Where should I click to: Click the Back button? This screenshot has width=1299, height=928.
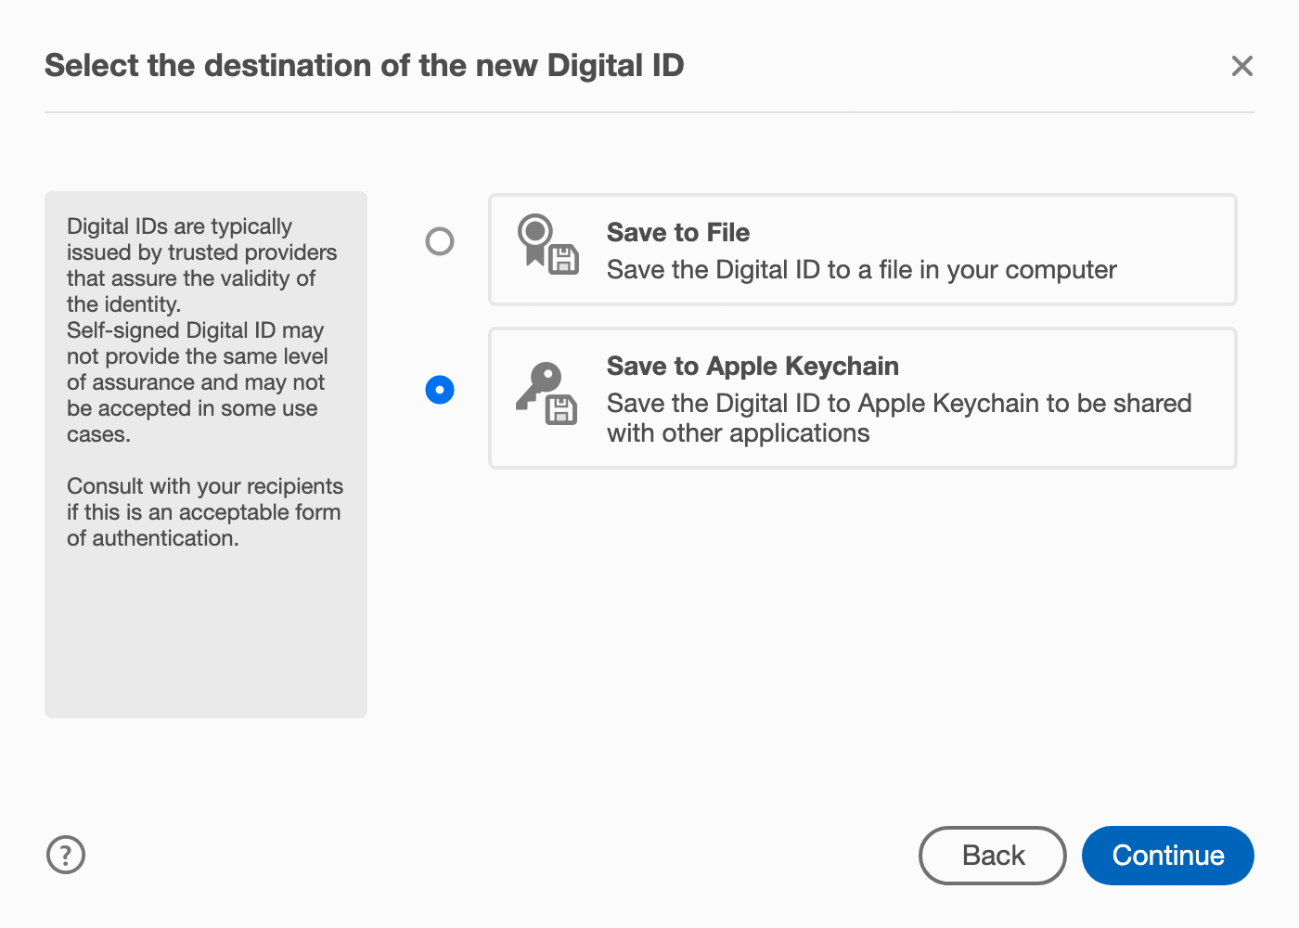[x=993, y=856]
